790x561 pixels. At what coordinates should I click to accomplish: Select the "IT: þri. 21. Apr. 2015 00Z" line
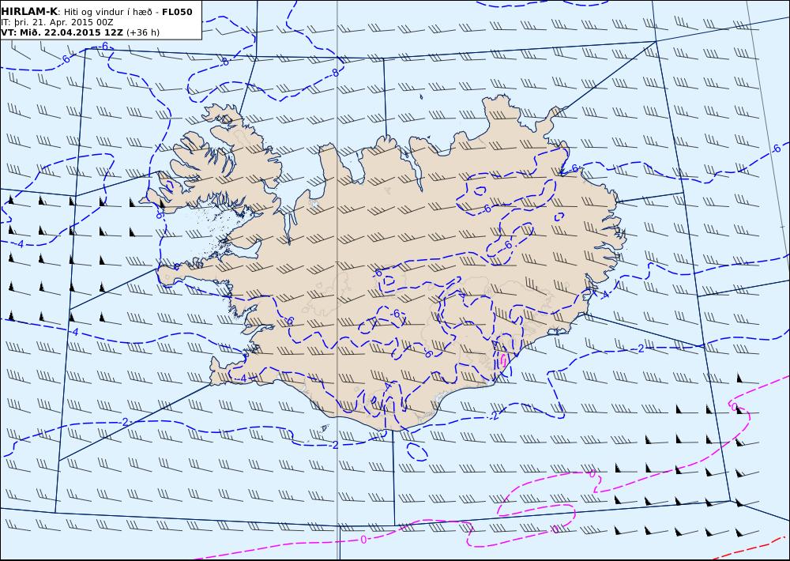point(57,22)
